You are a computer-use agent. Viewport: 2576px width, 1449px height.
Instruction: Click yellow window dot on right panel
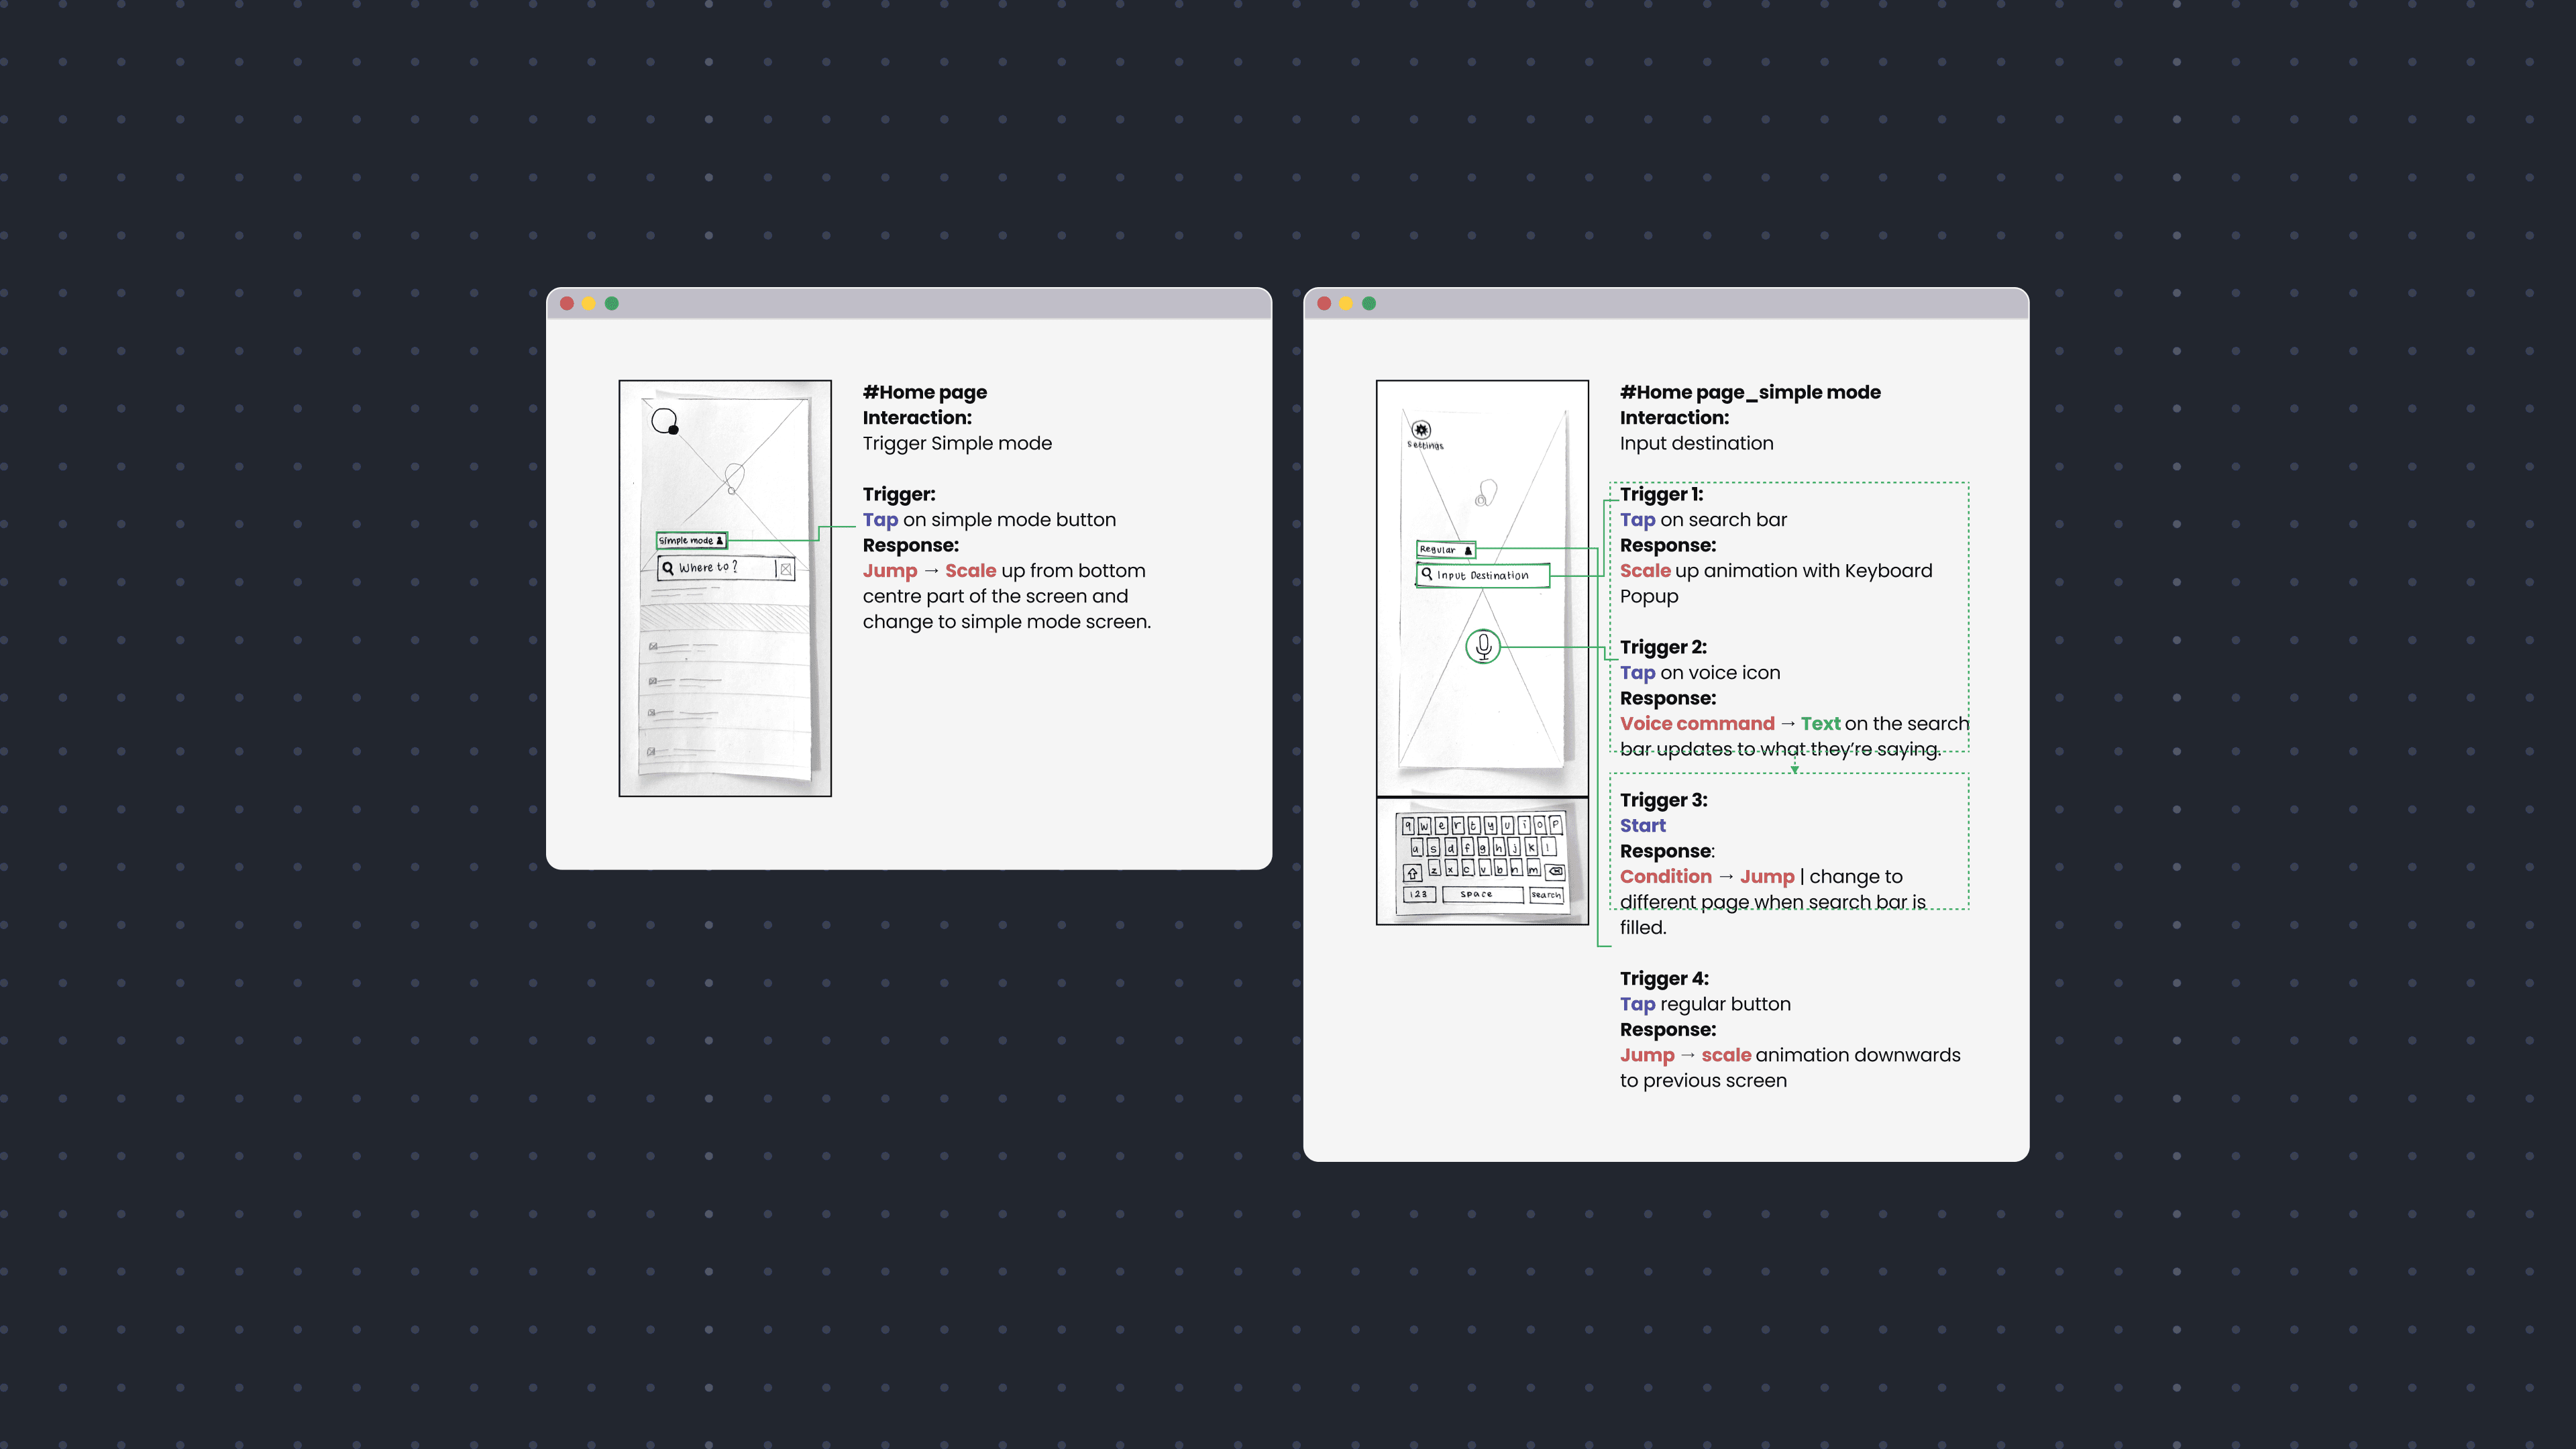coord(1346,304)
